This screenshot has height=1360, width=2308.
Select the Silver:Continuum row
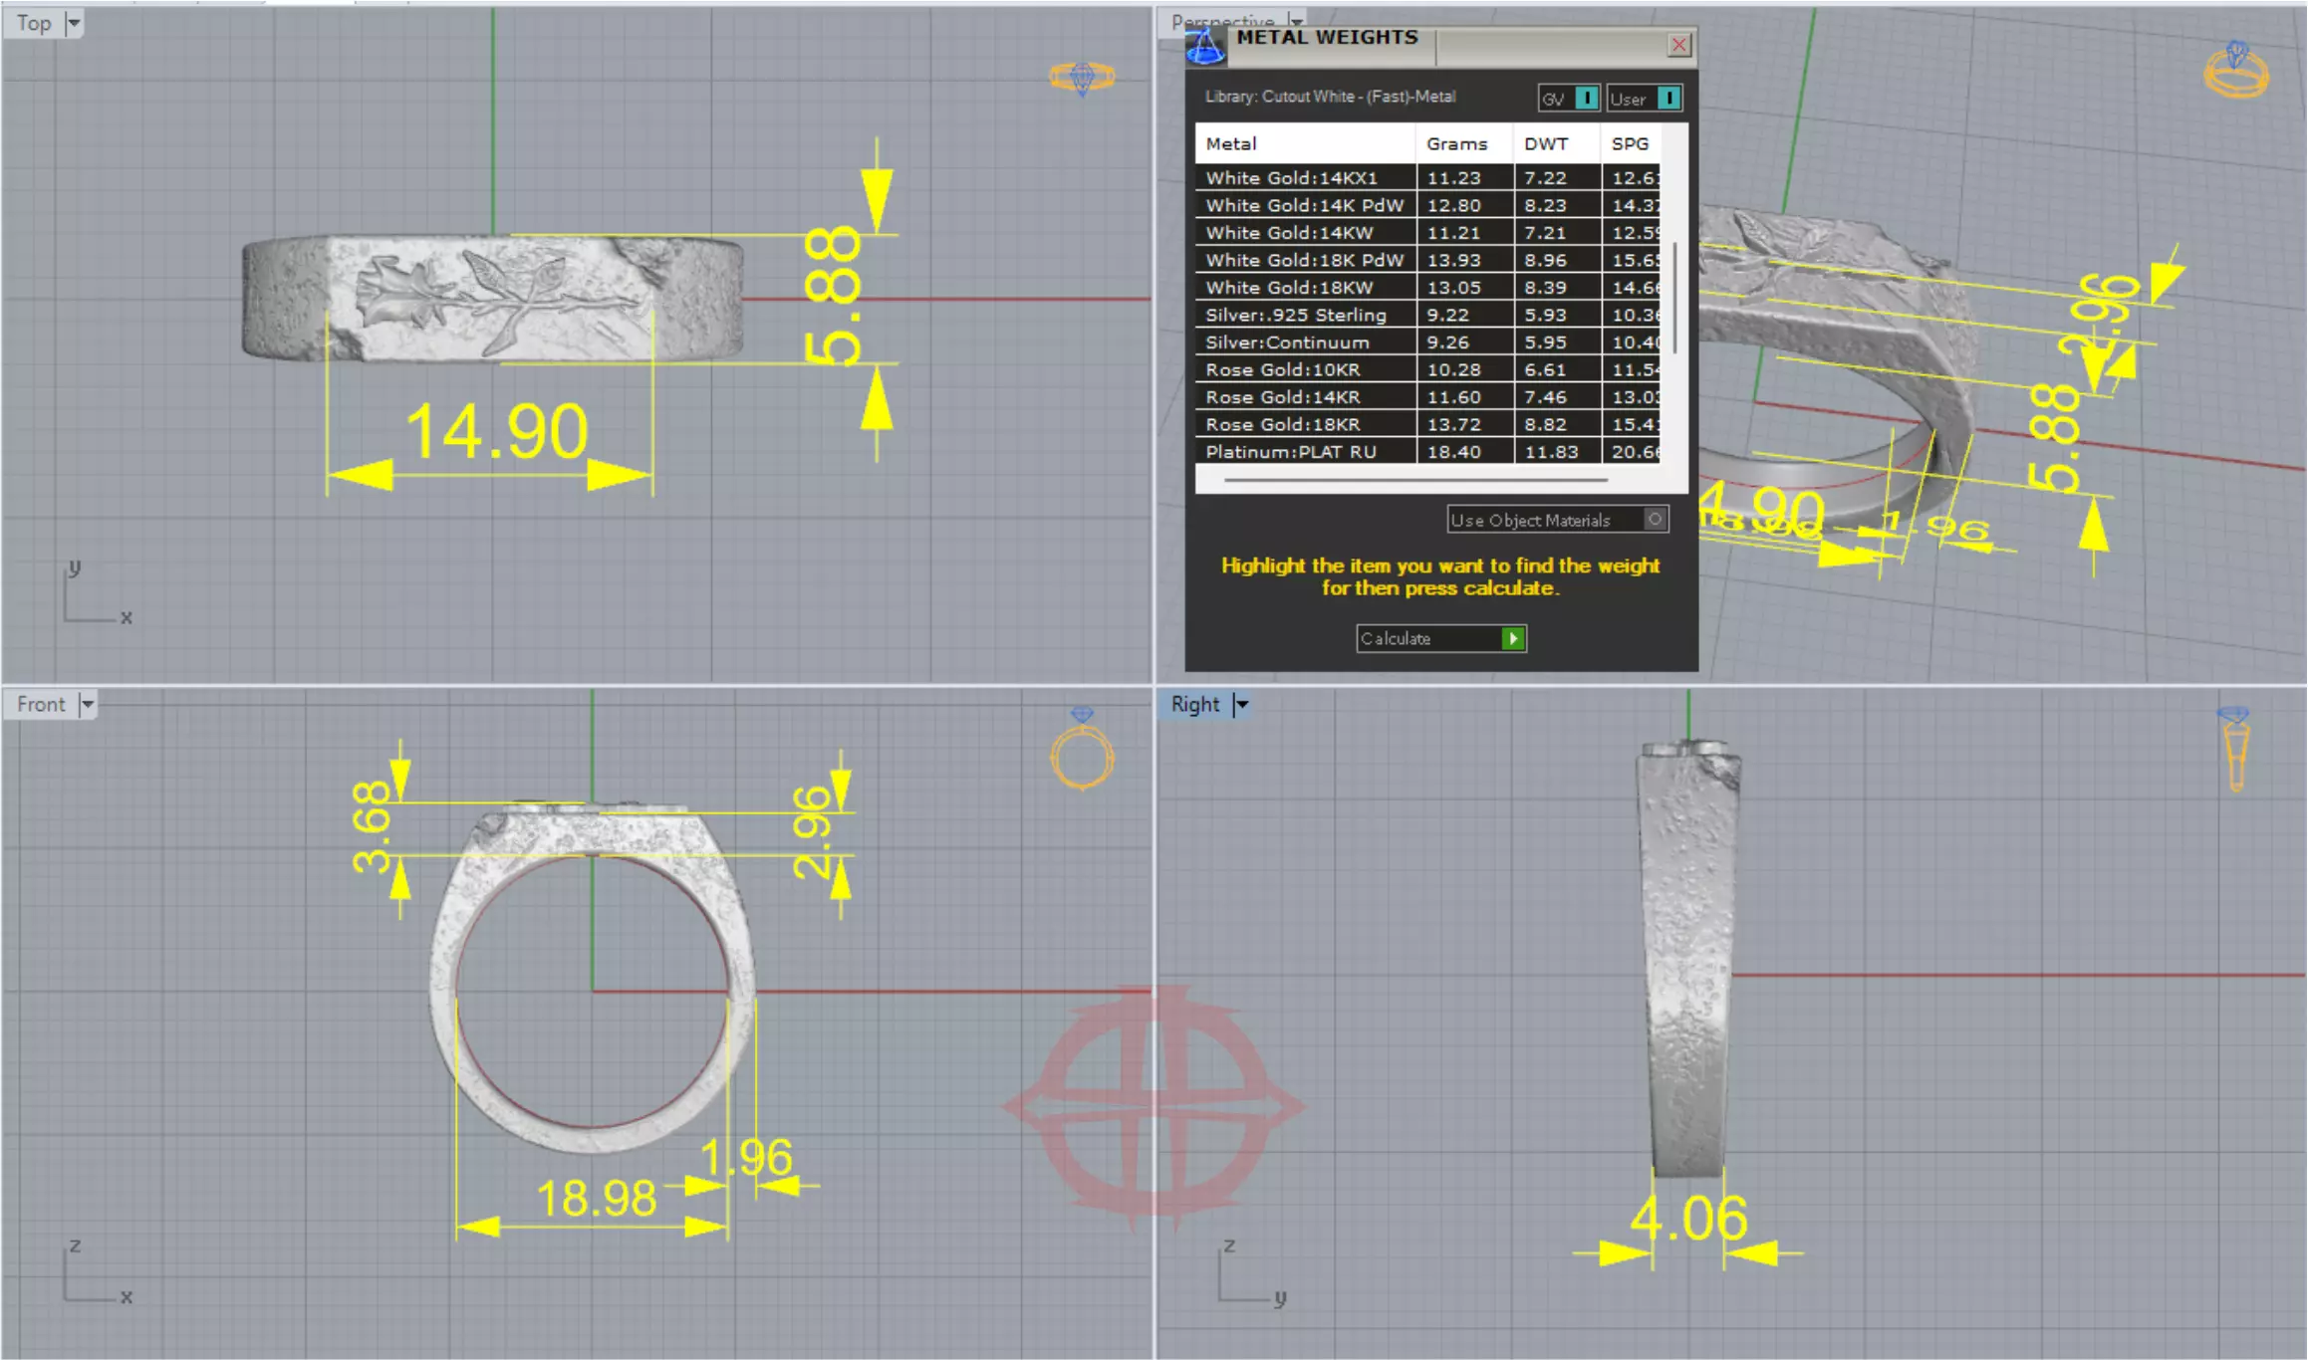pos(1427,341)
